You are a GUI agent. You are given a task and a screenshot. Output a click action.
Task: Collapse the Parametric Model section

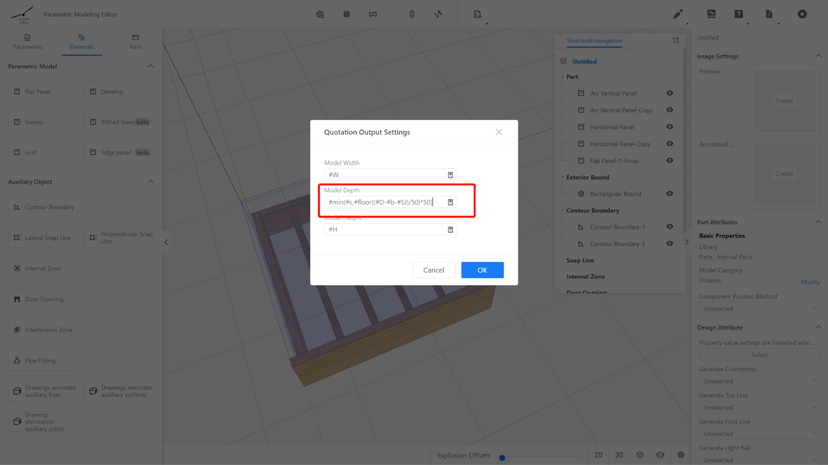(151, 66)
